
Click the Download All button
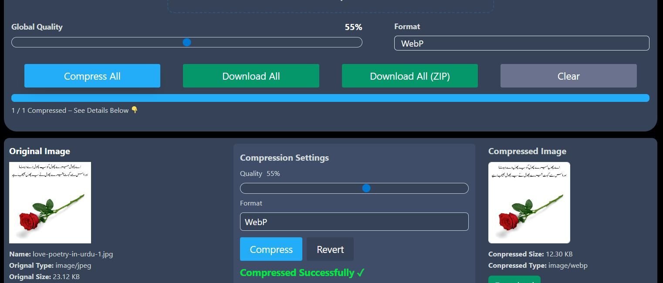251,76
